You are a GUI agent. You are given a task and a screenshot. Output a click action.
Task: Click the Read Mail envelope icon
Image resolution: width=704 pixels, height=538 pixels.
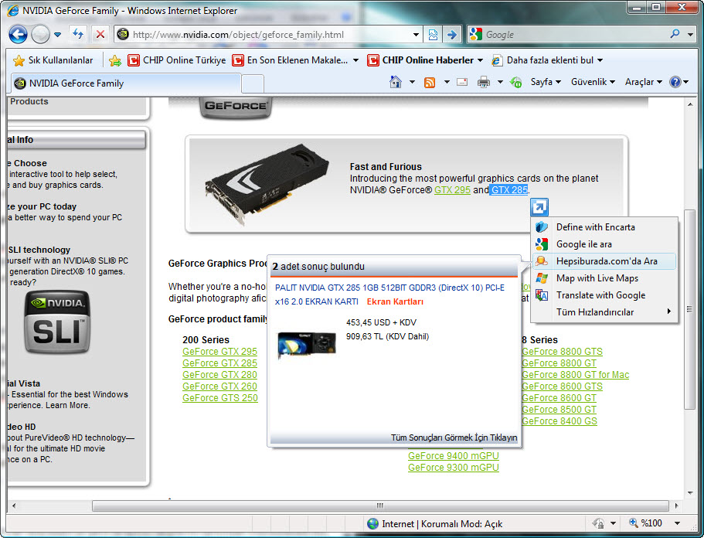pos(462,82)
